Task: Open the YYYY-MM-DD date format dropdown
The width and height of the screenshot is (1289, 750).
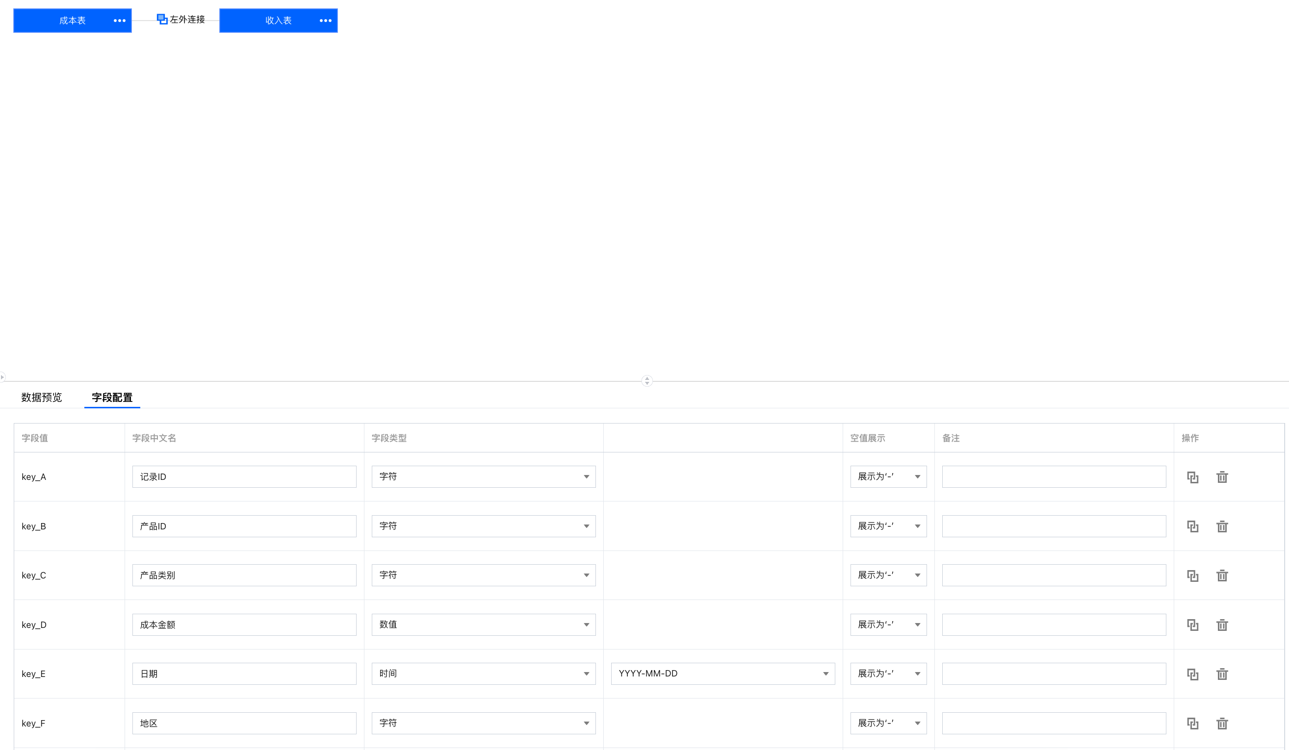Action: click(x=722, y=674)
